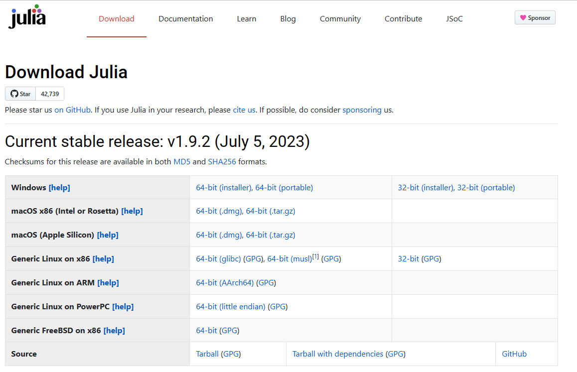577x372 pixels.
Task: Download macOS x86 64-bit (.tar.gz)
Action: pos(271,211)
